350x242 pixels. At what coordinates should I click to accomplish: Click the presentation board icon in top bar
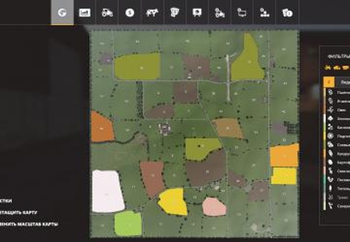[197, 13]
